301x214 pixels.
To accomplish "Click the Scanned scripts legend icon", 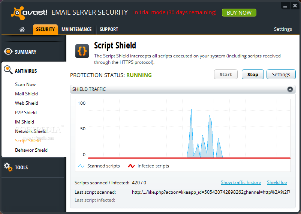I will [x=81, y=166].
